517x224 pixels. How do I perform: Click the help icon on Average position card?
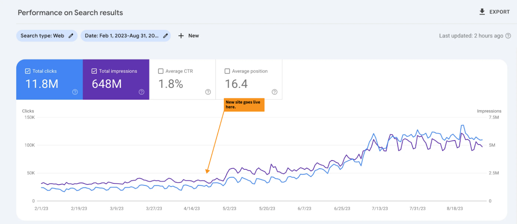click(274, 92)
